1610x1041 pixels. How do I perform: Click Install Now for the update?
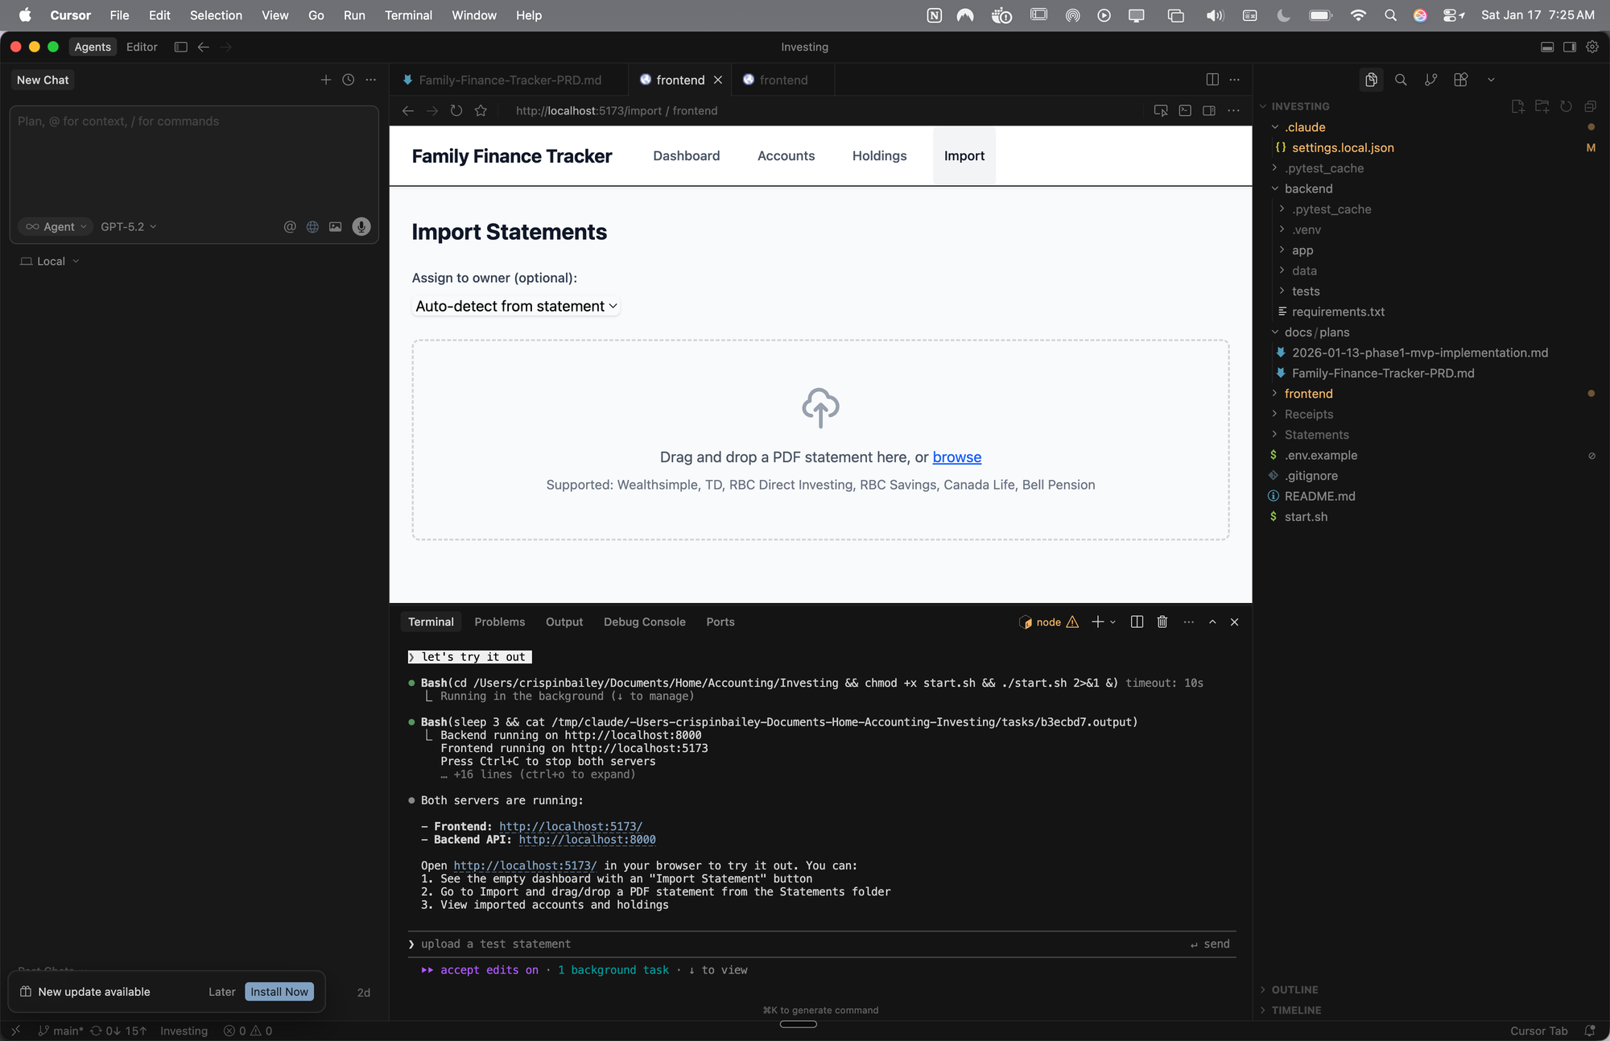(279, 991)
